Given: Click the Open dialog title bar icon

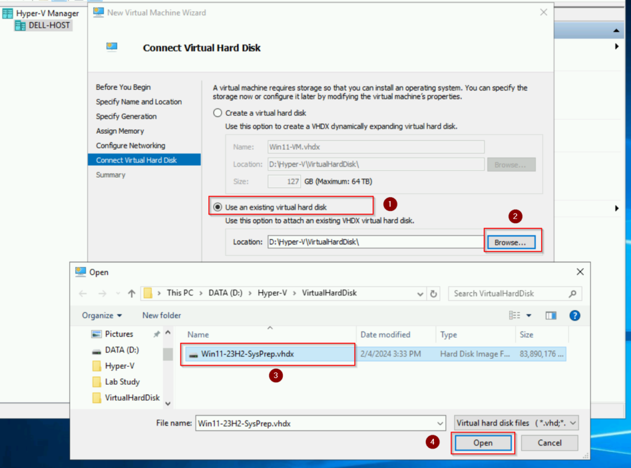Looking at the screenshot, I should (81, 272).
